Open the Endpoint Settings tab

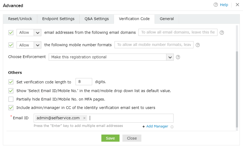click(x=58, y=19)
